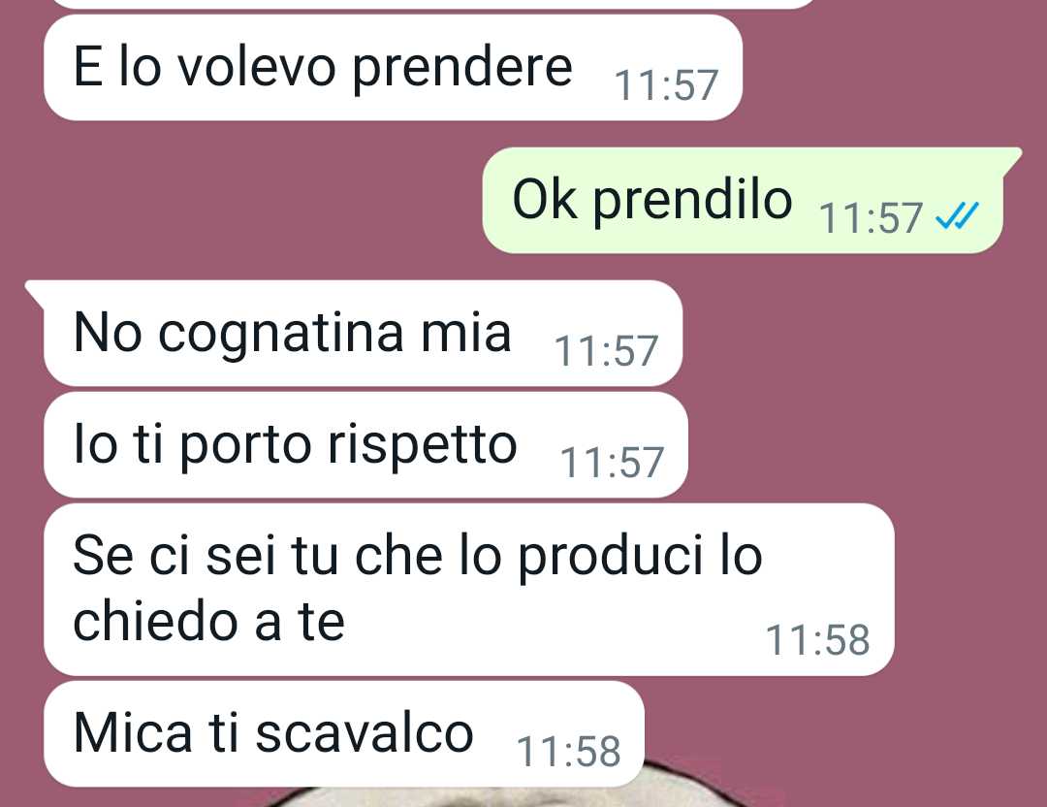Select the "E lo volevo prendere" message
The image size is (1047, 807).
(393, 68)
